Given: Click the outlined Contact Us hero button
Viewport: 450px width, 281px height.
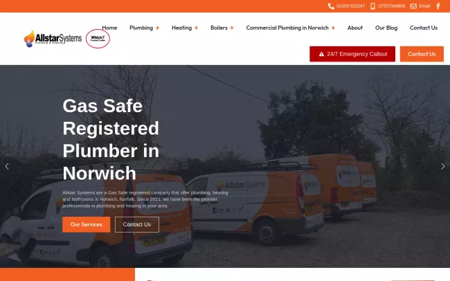Looking at the screenshot, I should (137, 224).
